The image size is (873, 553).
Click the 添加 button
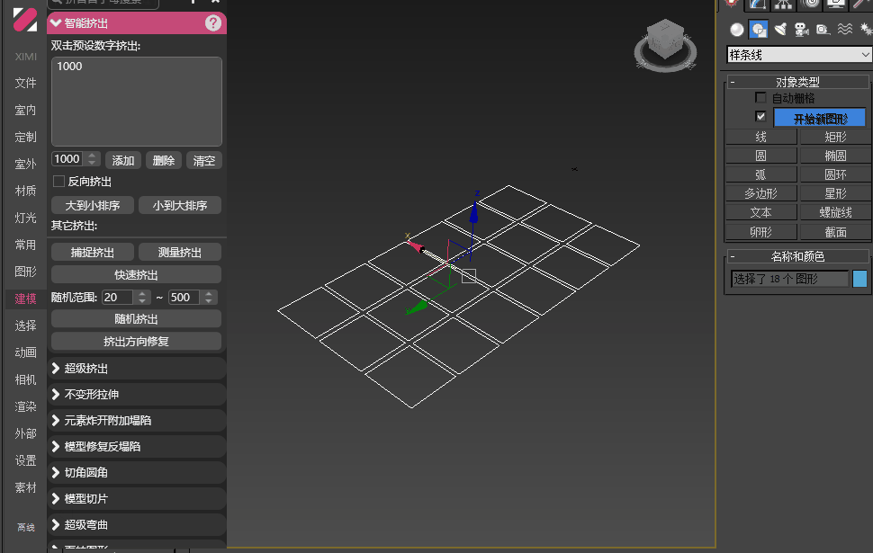click(123, 160)
